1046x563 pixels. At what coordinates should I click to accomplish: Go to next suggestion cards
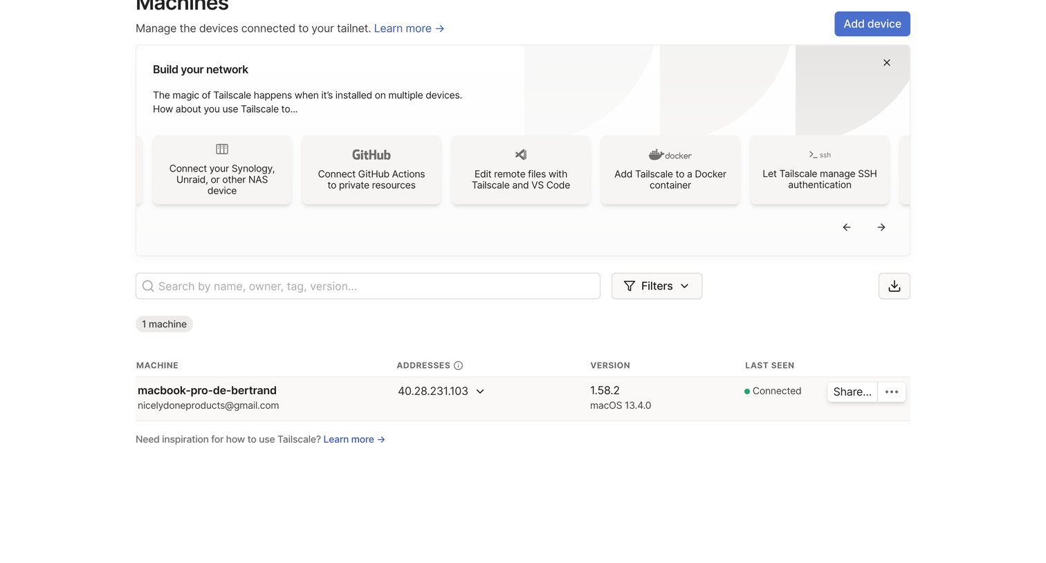click(881, 228)
